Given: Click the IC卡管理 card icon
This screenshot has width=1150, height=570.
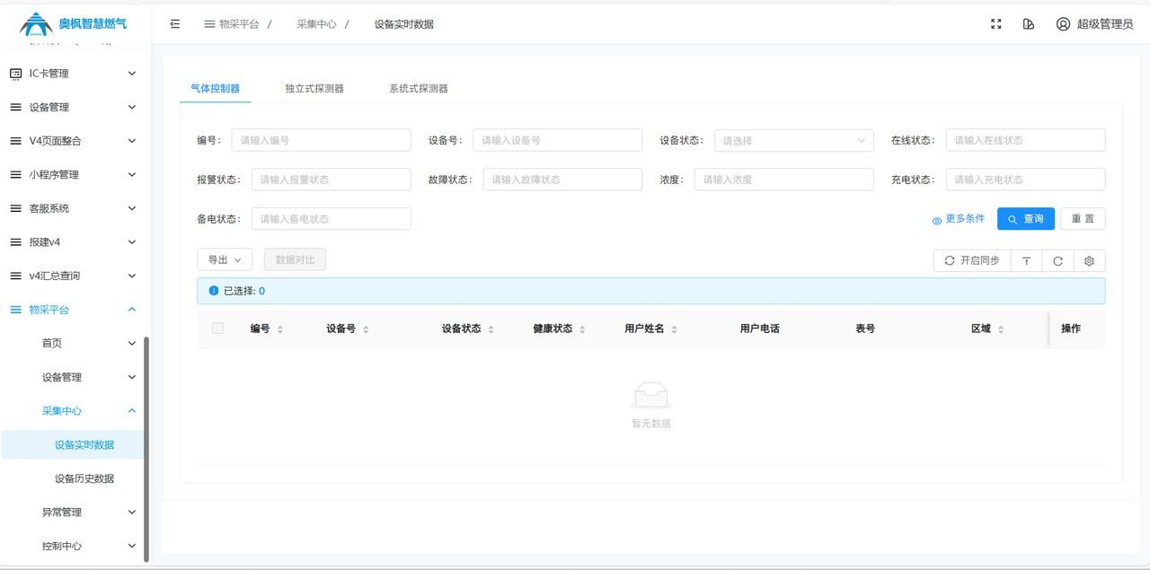Looking at the screenshot, I should pos(15,74).
